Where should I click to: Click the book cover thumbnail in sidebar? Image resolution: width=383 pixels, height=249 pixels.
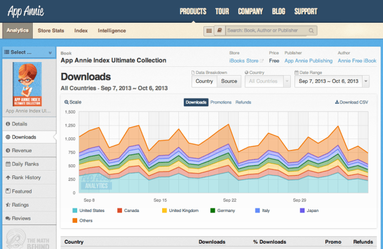tap(28, 84)
